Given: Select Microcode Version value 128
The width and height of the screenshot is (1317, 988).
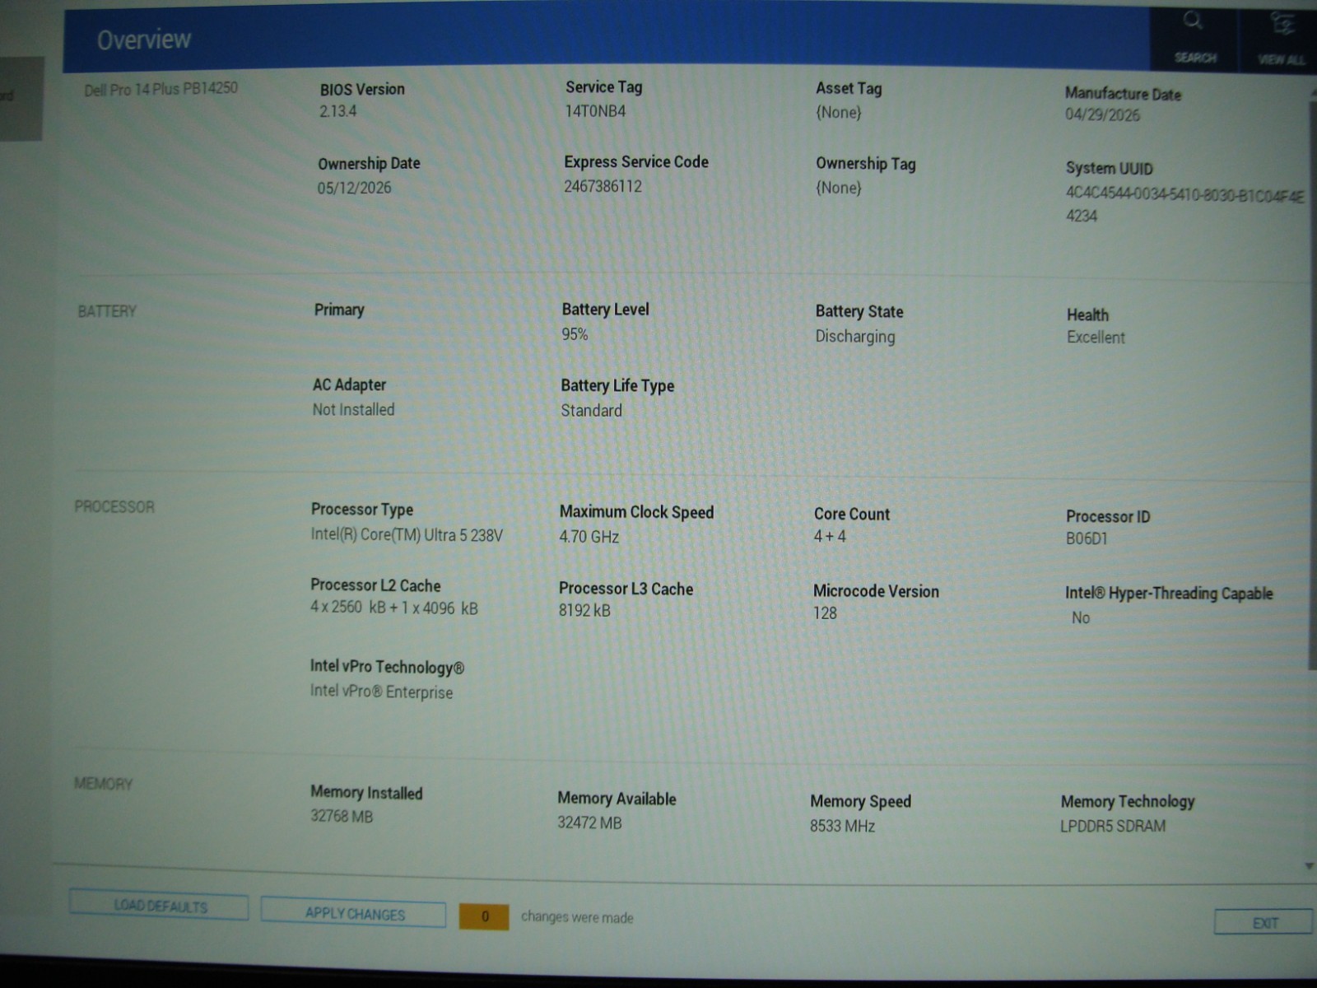Looking at the screenshot, I should coord(824,613).
